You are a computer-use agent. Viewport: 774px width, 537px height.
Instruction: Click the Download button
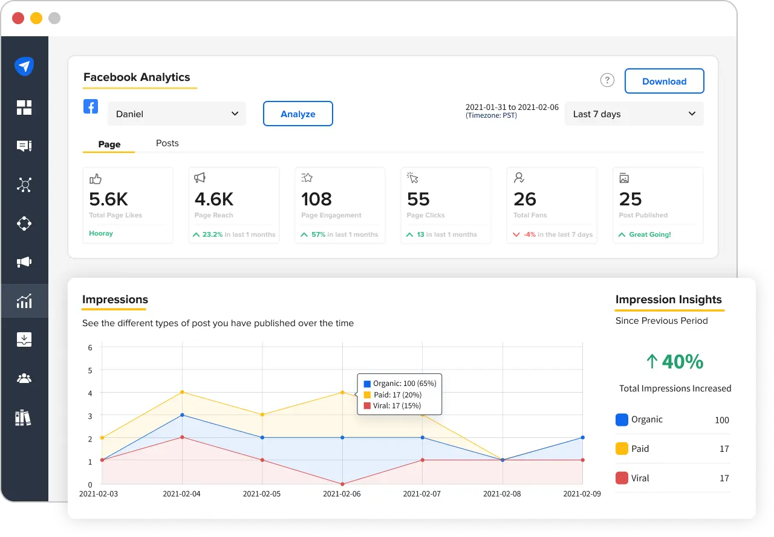point(664,81)
